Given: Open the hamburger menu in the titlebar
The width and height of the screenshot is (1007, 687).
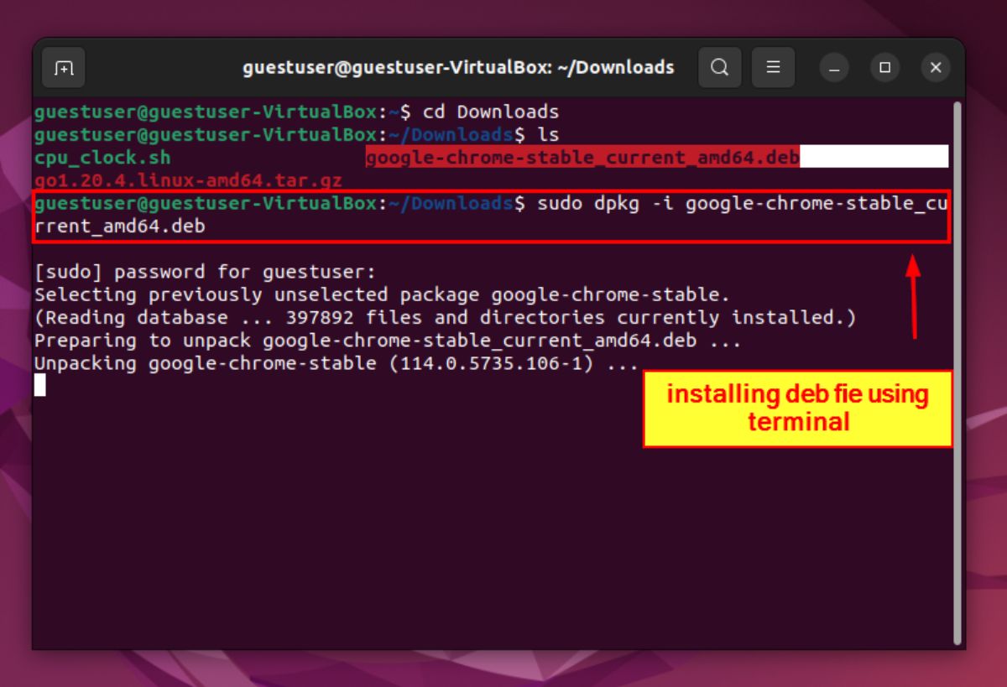Looking at the screenshot, I should coord(773,67).
